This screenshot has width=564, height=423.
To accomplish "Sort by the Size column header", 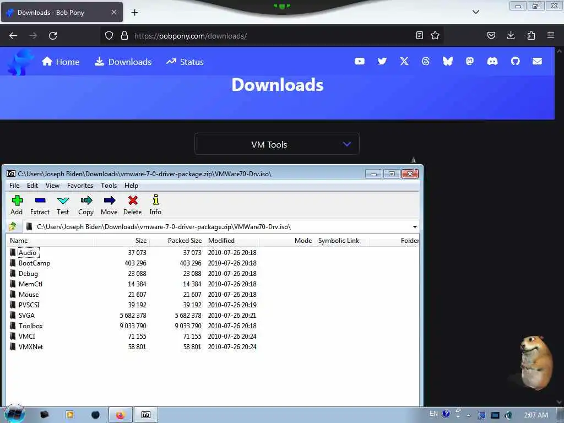I will point(122,241).
